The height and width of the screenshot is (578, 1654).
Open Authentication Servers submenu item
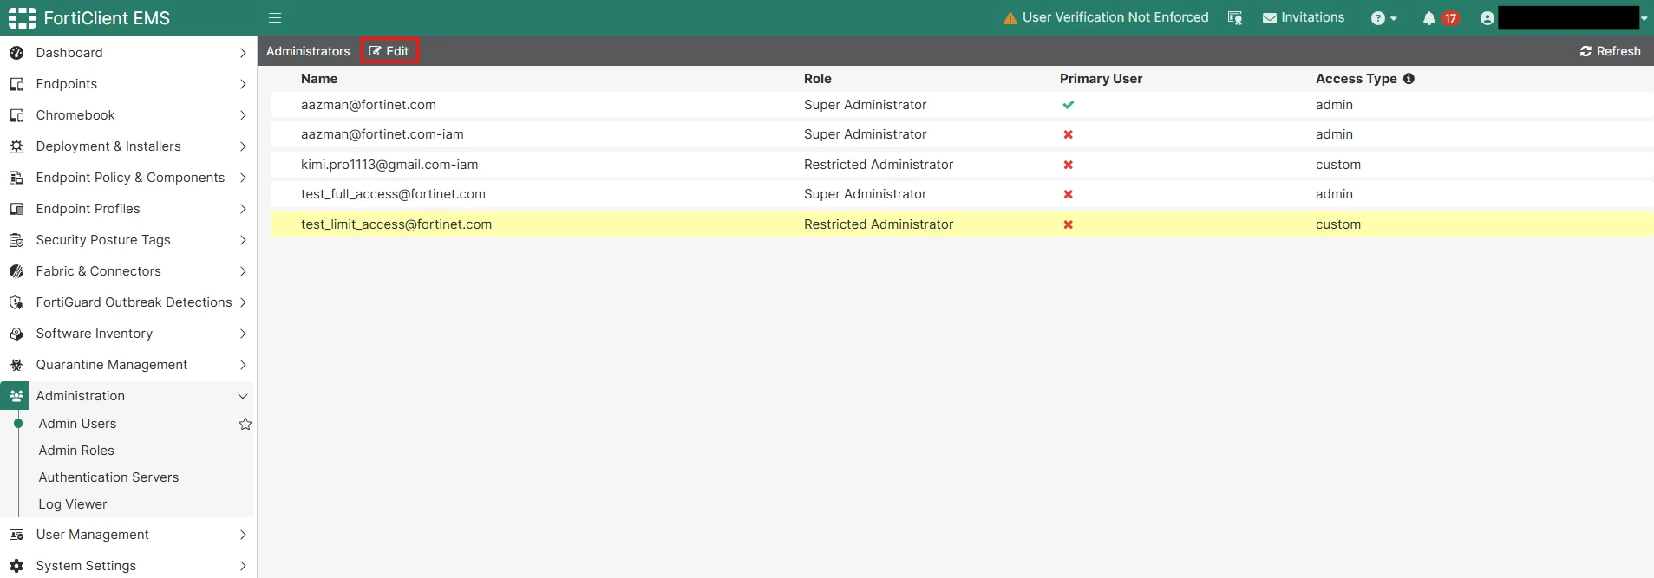pos(108,477)
